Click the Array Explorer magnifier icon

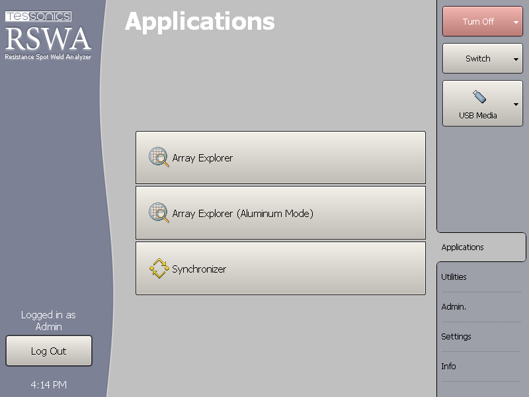click(x=159, y=157)
